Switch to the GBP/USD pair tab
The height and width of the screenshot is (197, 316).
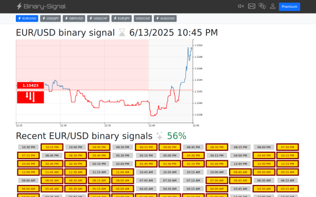[x=74, y=18]
